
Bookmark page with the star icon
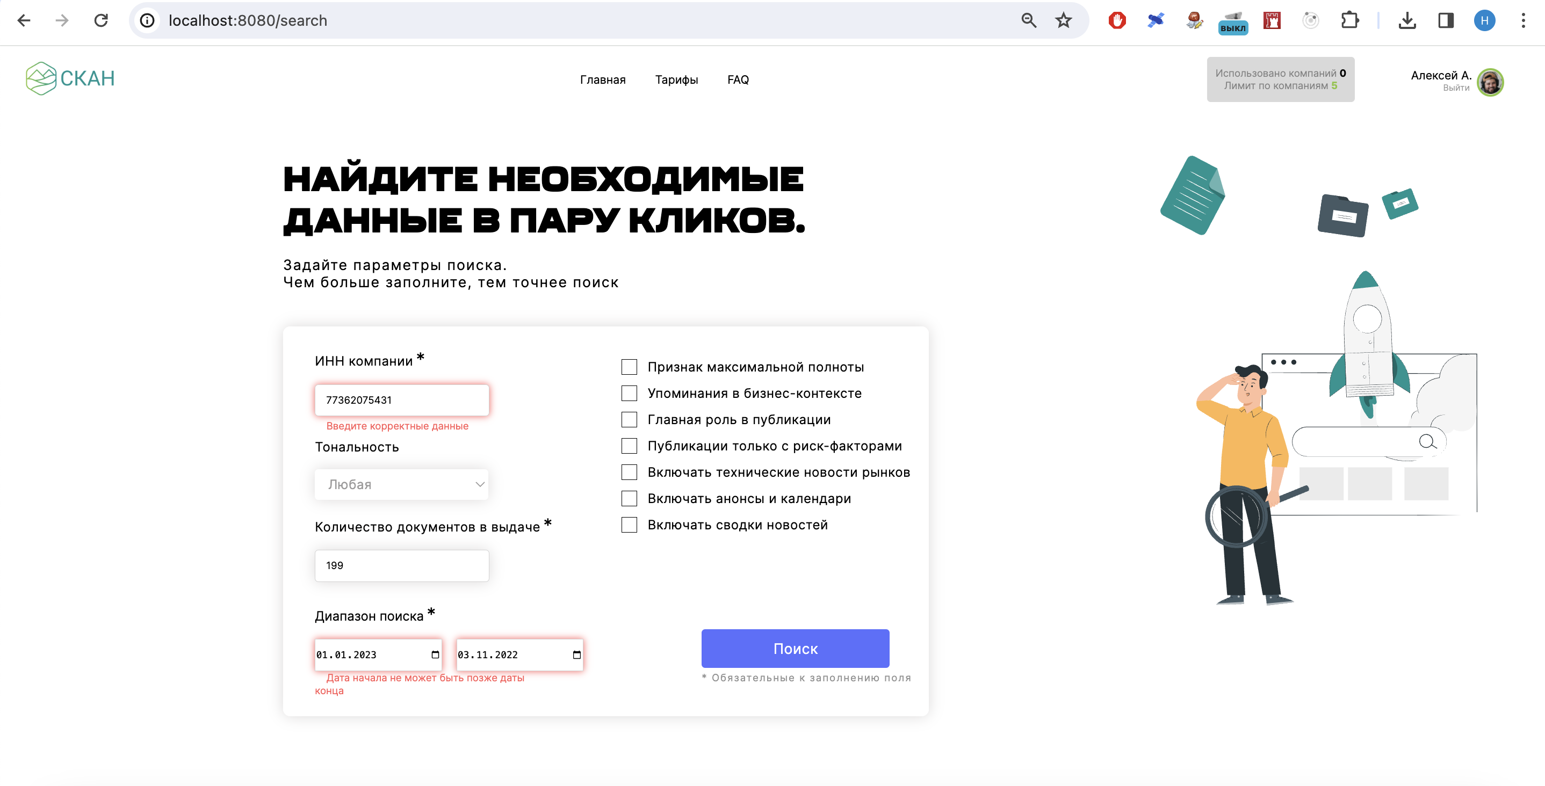[x=1063, y=21]
